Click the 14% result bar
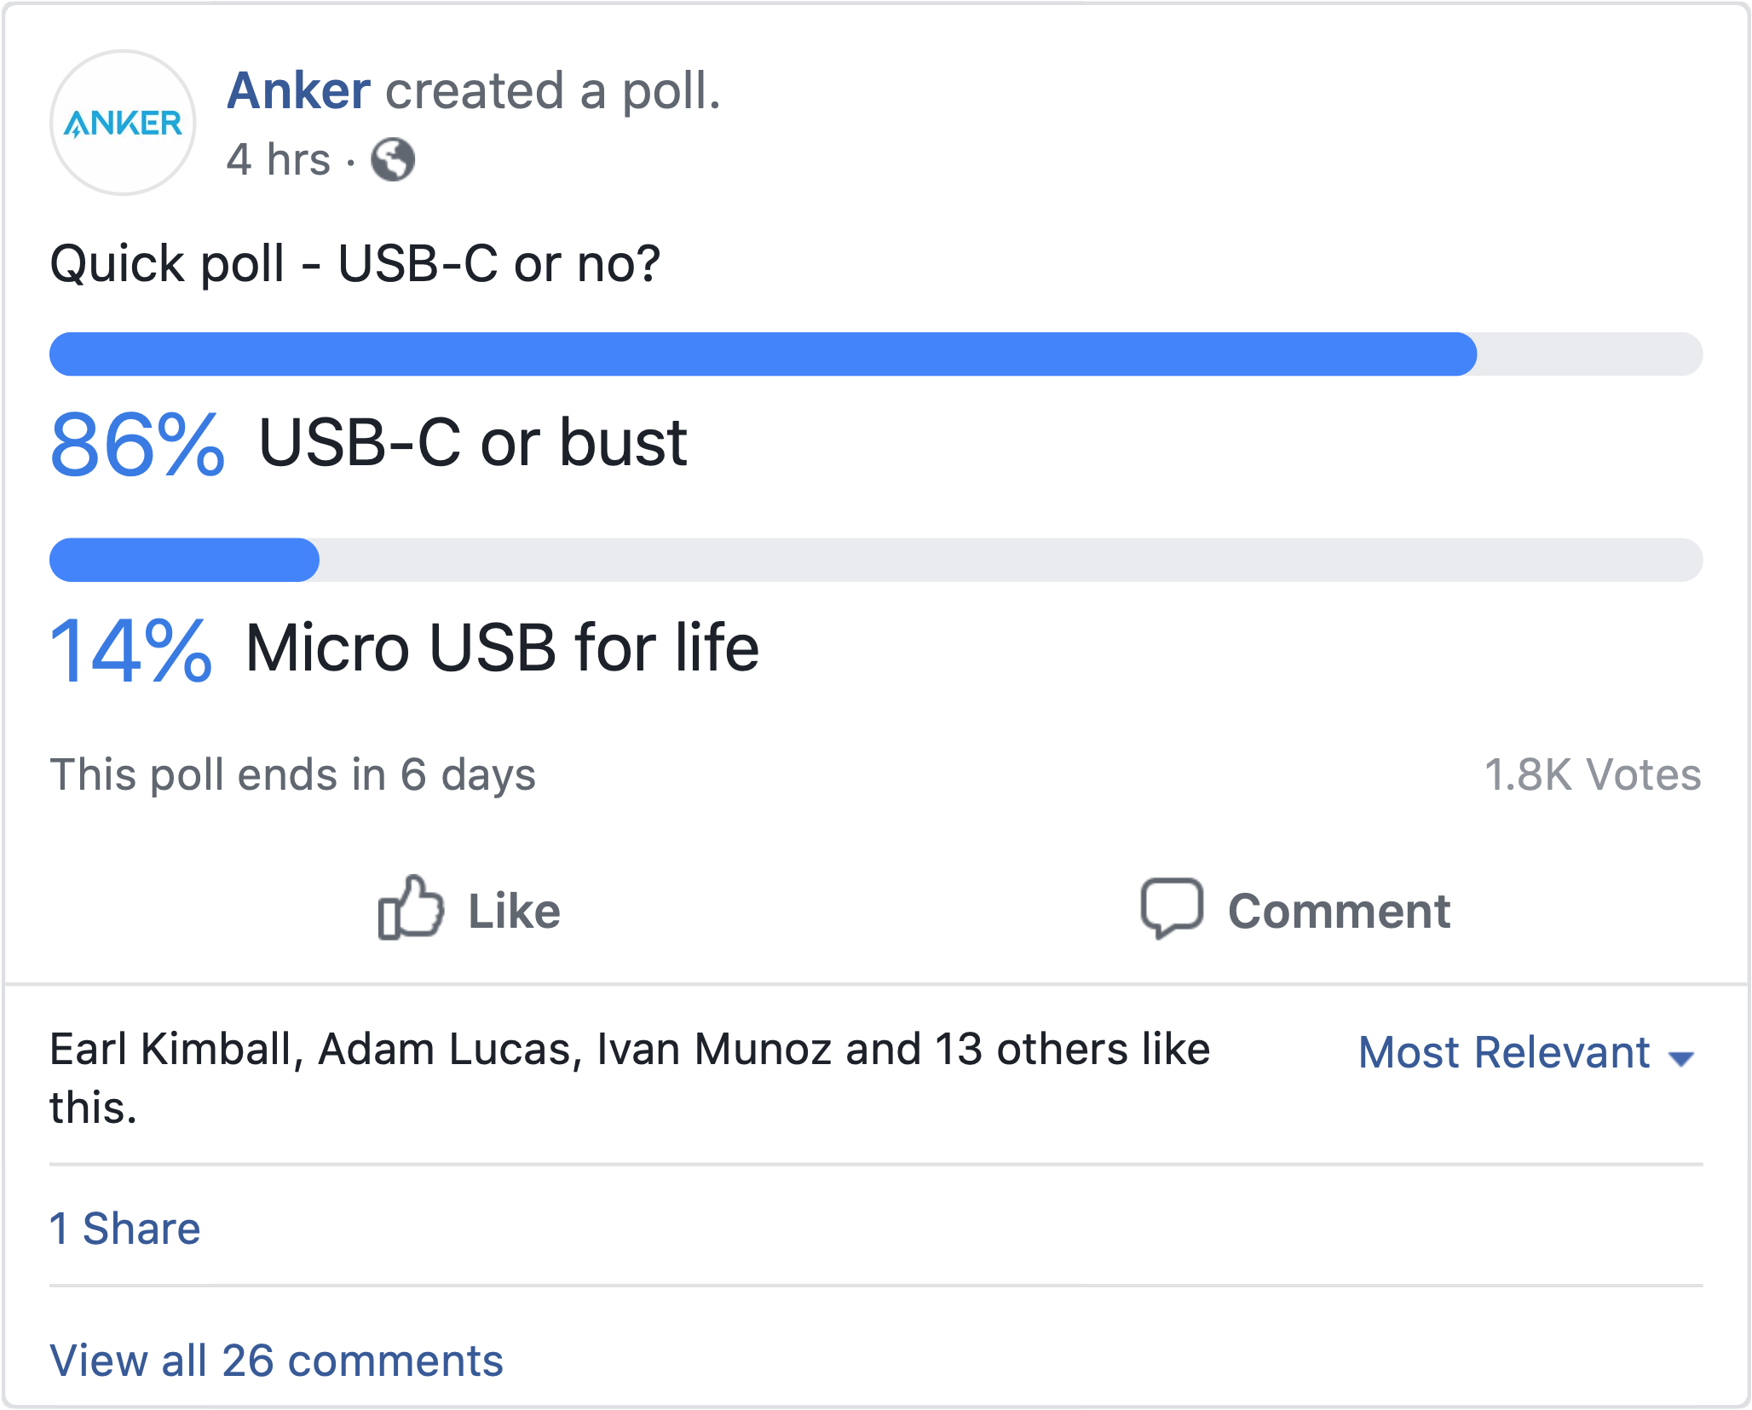 [876, 560]
